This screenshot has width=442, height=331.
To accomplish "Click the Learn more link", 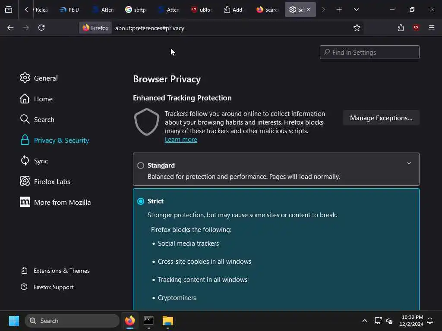I will pyautogui.click(x=181, y=140).
